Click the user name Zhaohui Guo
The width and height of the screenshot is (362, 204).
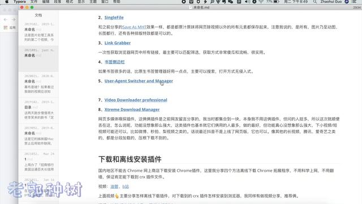[x=331, y=2]
